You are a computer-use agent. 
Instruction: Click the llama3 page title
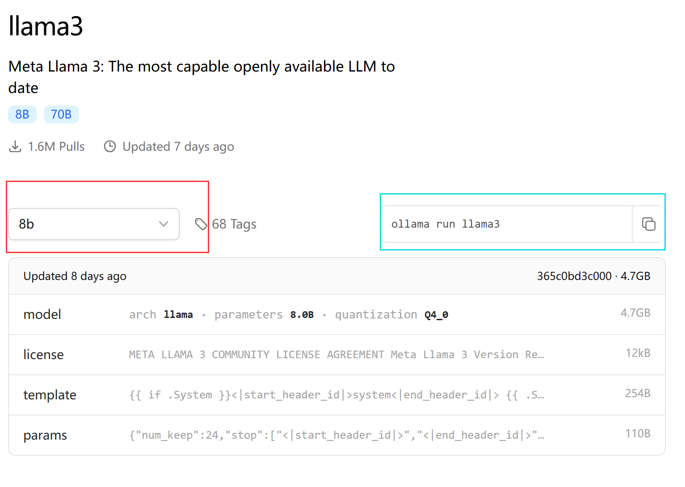pos(46,26)
